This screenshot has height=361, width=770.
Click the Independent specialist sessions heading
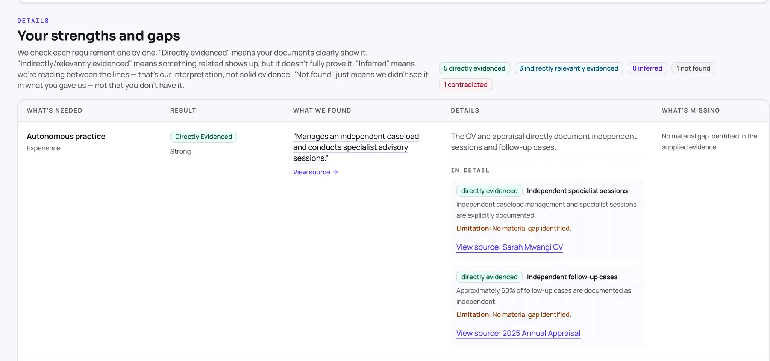tap(577, 191)
